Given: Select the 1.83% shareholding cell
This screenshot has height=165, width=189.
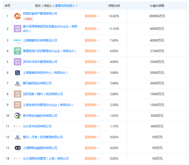Looking at the screenshot, I should pyautogui.click(x=114, y=116).
